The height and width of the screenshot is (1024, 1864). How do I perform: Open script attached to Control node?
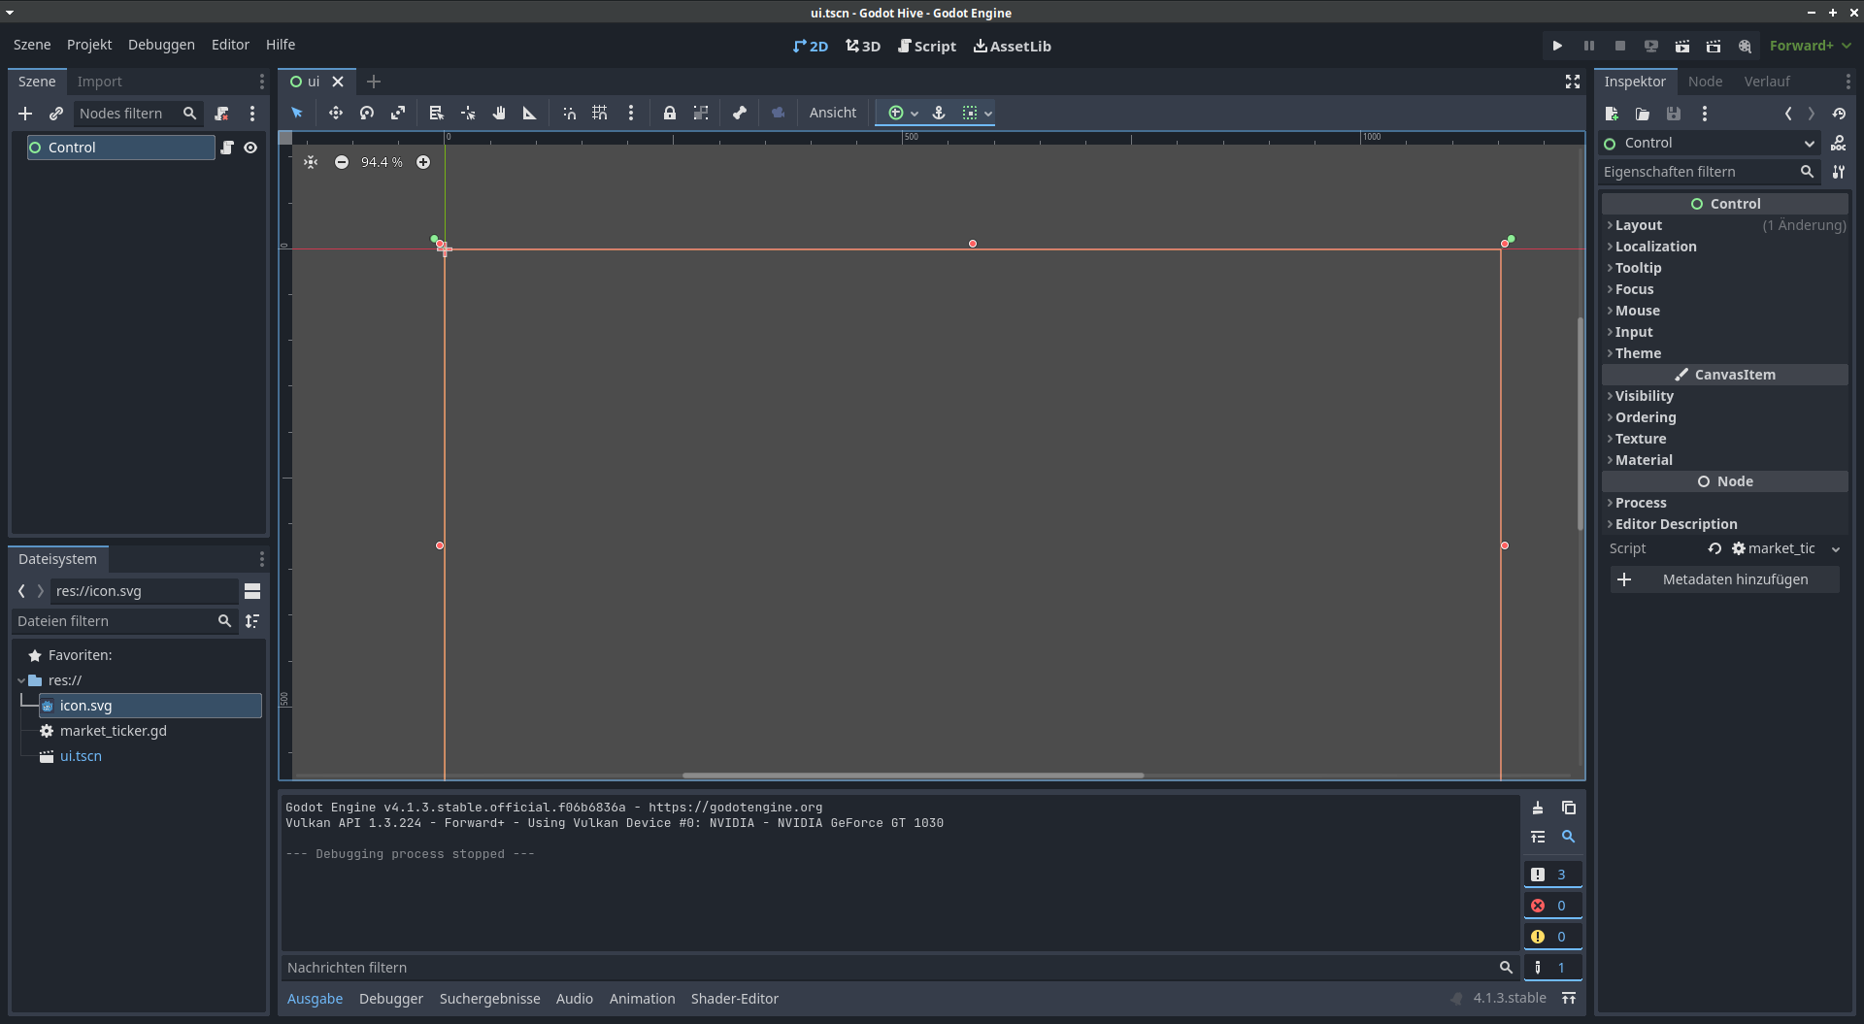pyautogui.click(x=227, y=148)
